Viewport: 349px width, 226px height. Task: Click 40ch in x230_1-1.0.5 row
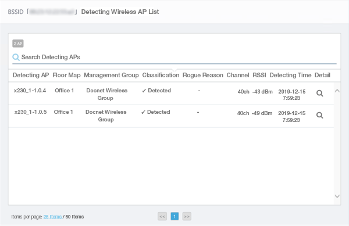pyautogui.click(x=243, y=113)
